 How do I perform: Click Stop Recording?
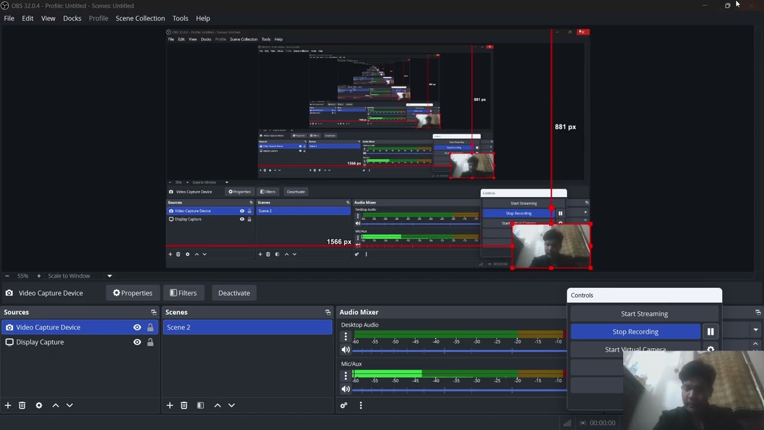(x=635, y=331)
